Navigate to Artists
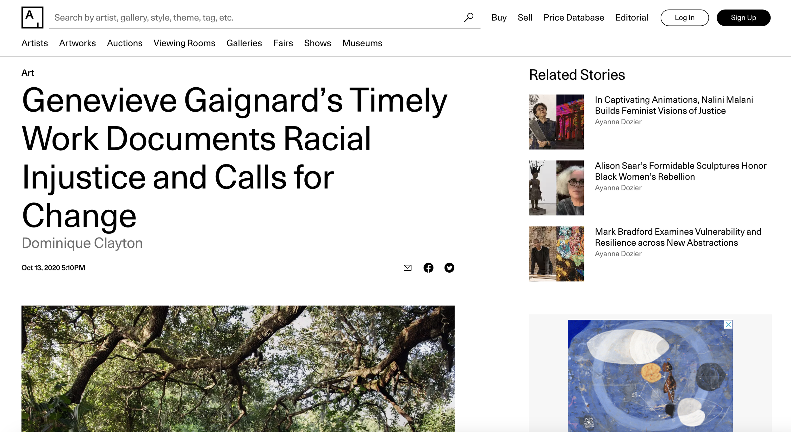 34,43
